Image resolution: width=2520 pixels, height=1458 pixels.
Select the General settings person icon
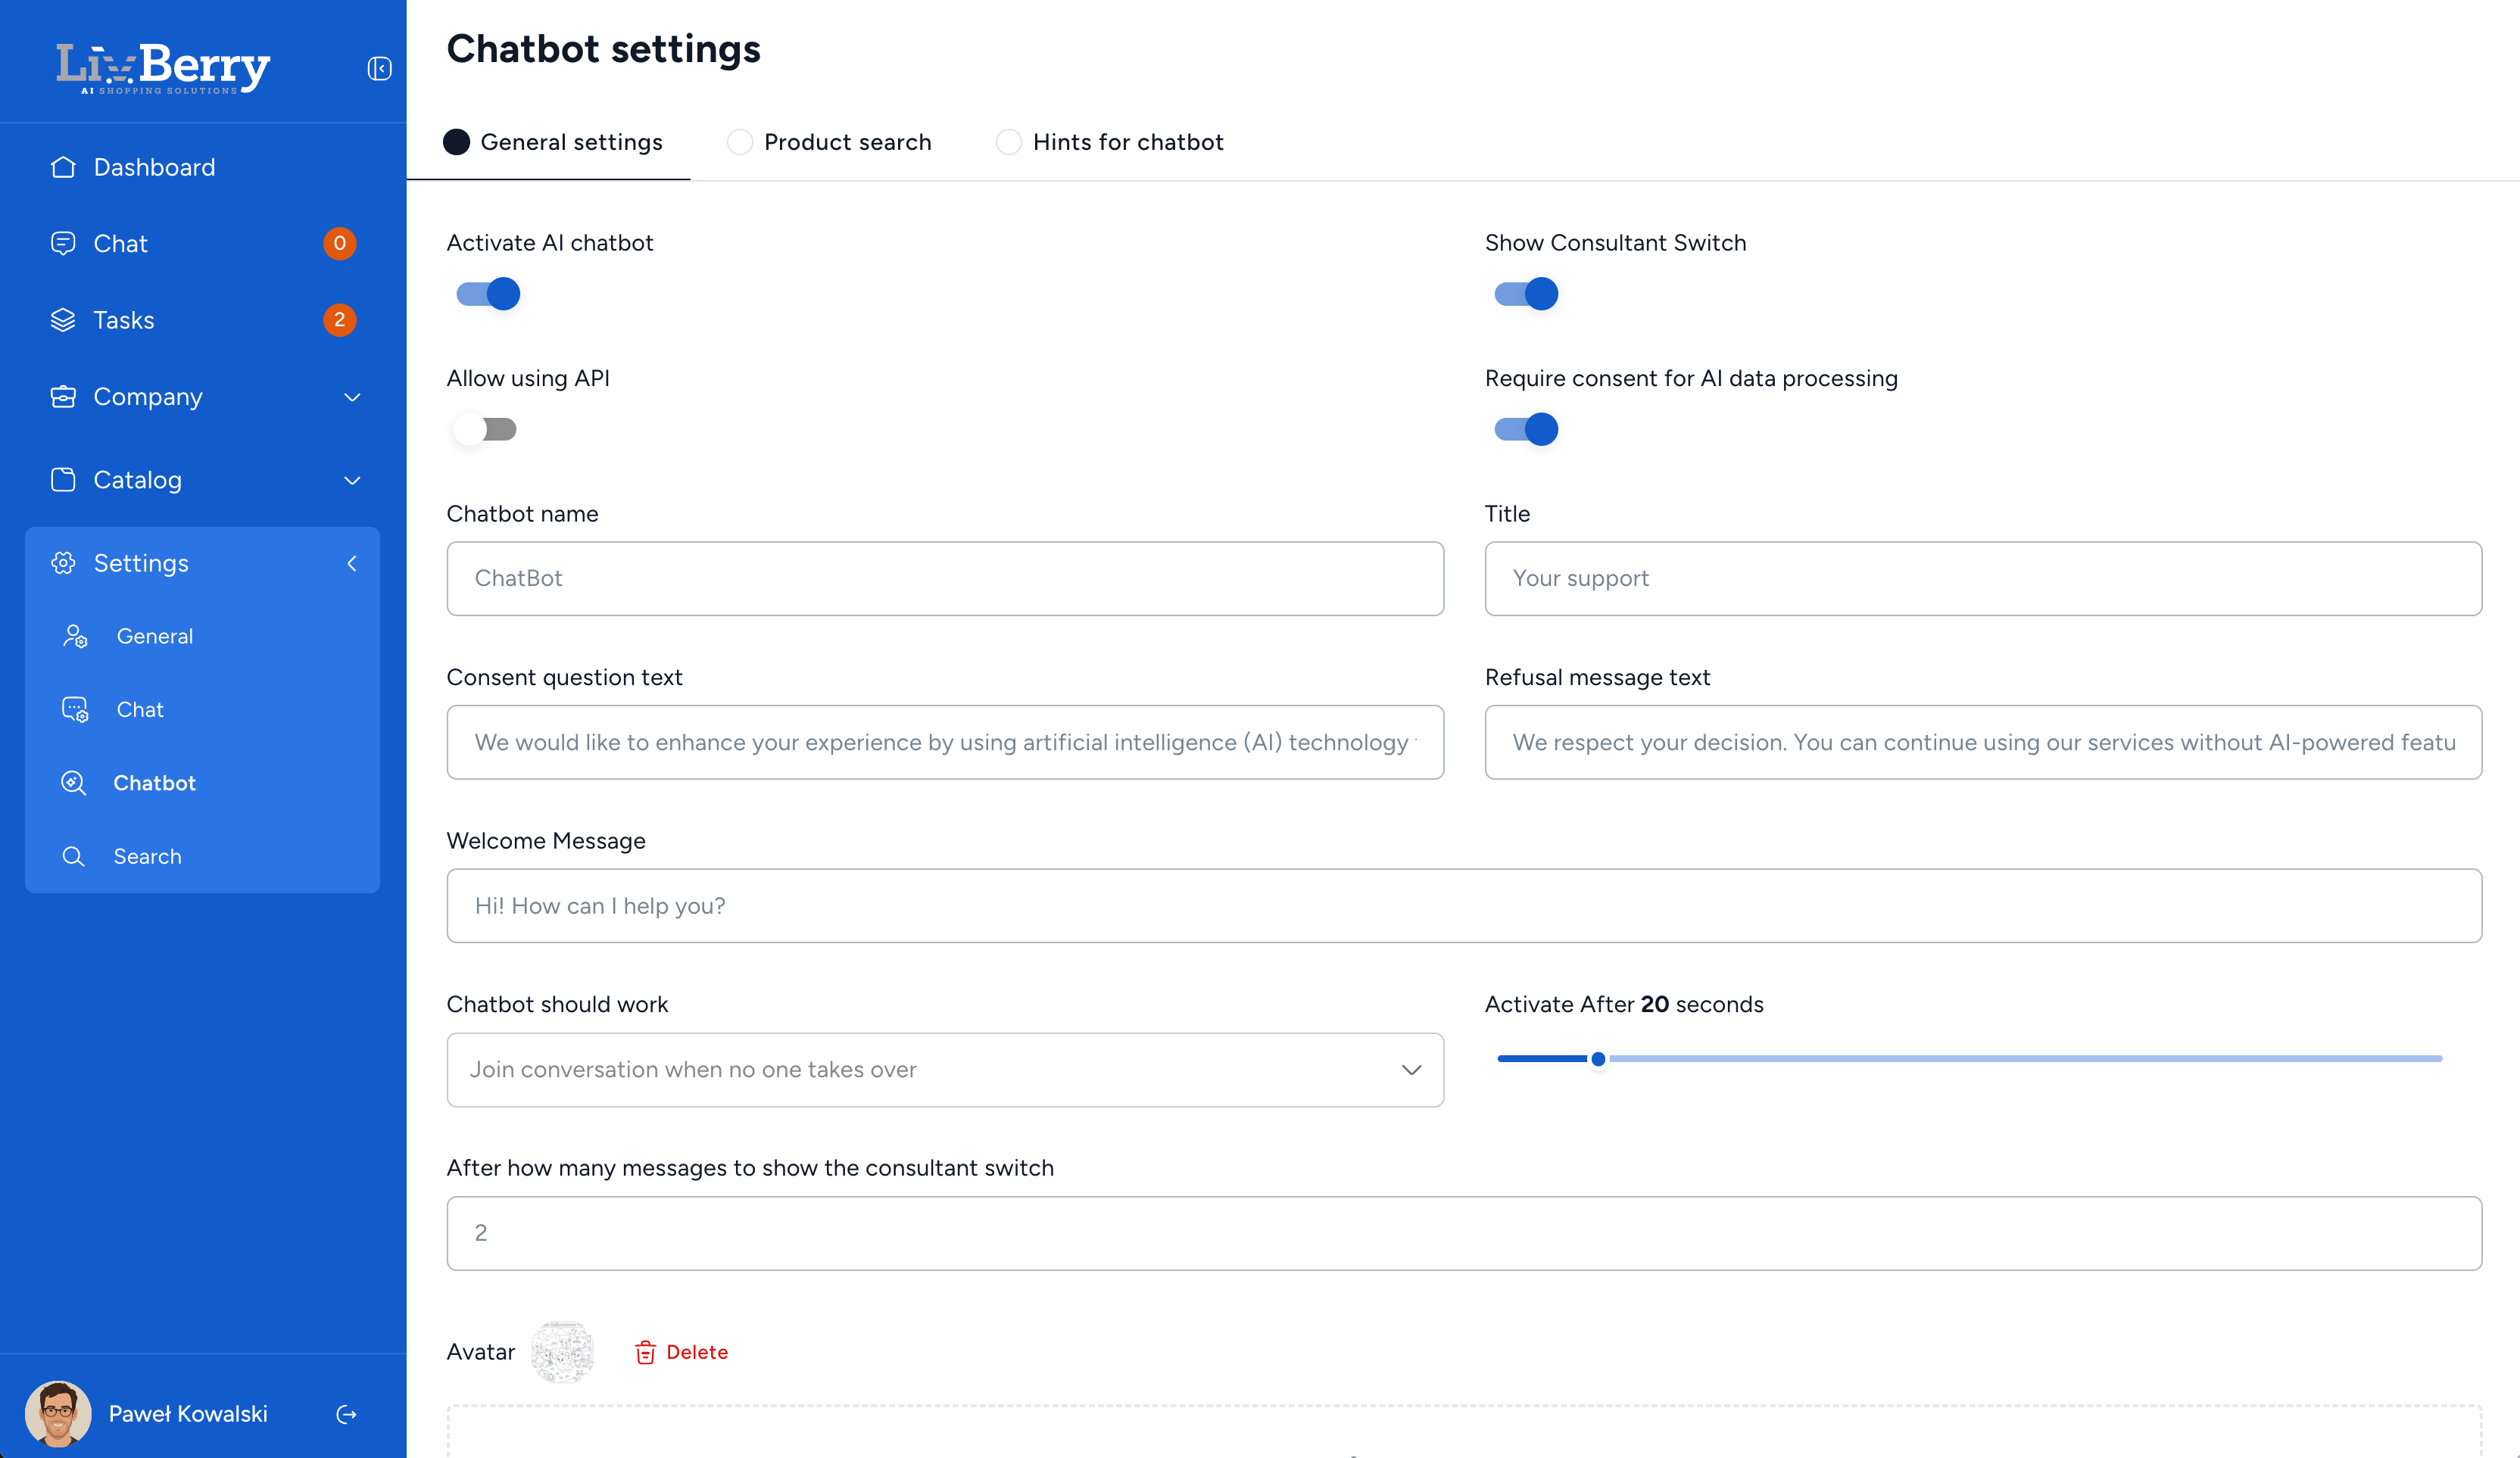point(75,636)
